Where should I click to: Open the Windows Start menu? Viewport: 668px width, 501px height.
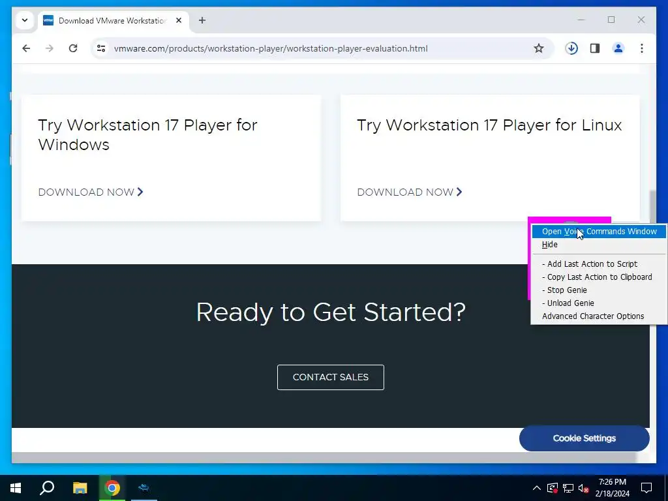[16, 488]
